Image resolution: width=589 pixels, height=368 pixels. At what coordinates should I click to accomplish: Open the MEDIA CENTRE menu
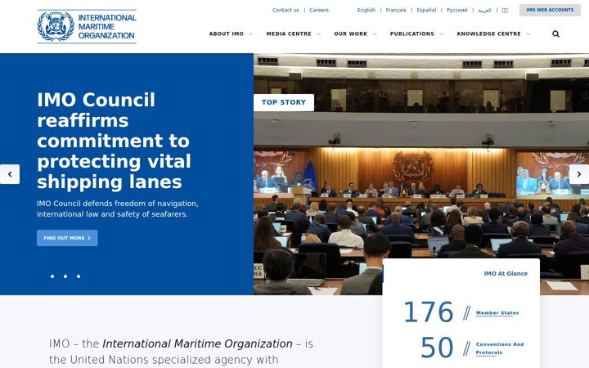289,34
